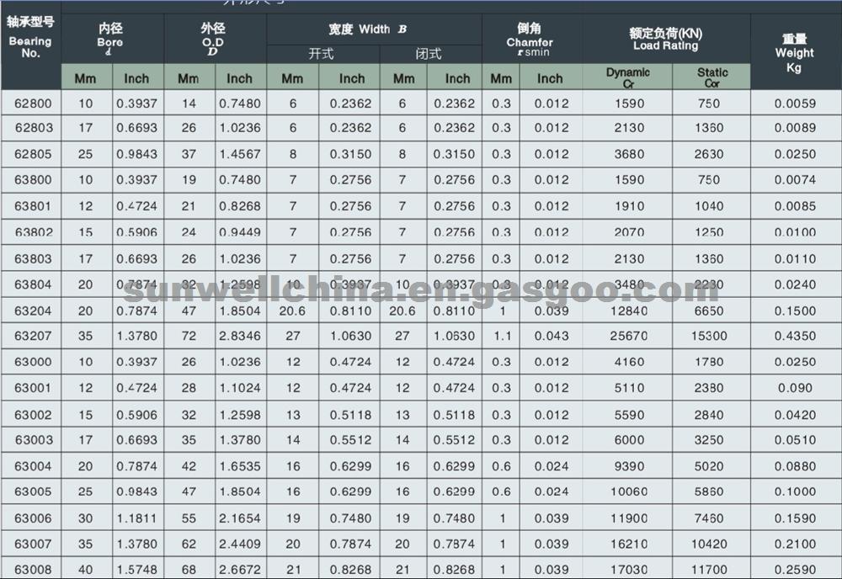Click static load value 15300
Image resolution: width=842 pixels, height=579 pixels.
[709, 336]
